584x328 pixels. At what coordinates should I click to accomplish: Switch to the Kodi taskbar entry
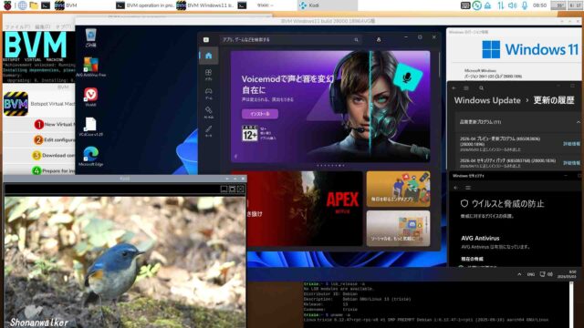327,5
